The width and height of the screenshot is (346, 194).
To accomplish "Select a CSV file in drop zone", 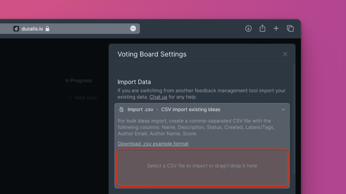I will click(202, 168).
